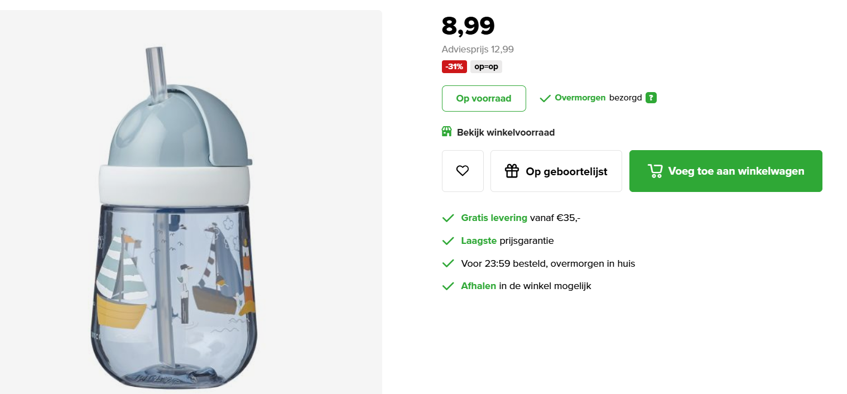Click the store icon next to Bekijk winkelvoorraad
This screenshot has height=394, width=847.
click(x=447, y=132)
